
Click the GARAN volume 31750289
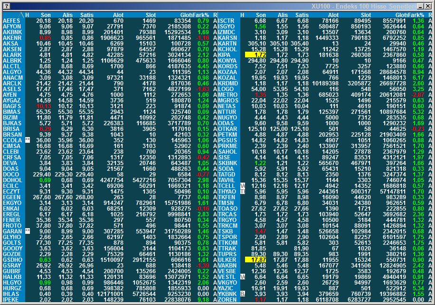(x=178, y=231)
